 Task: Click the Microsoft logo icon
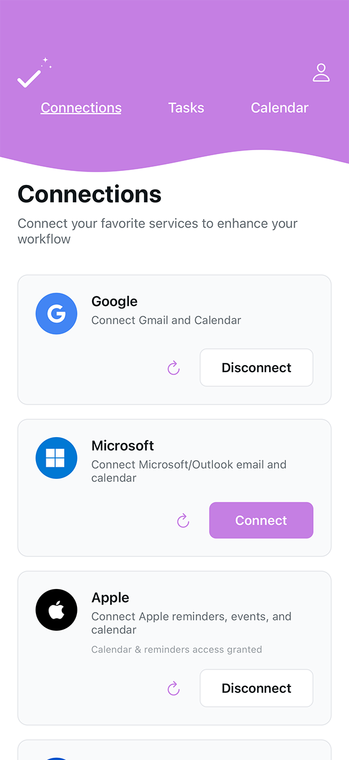click(56, 457)
